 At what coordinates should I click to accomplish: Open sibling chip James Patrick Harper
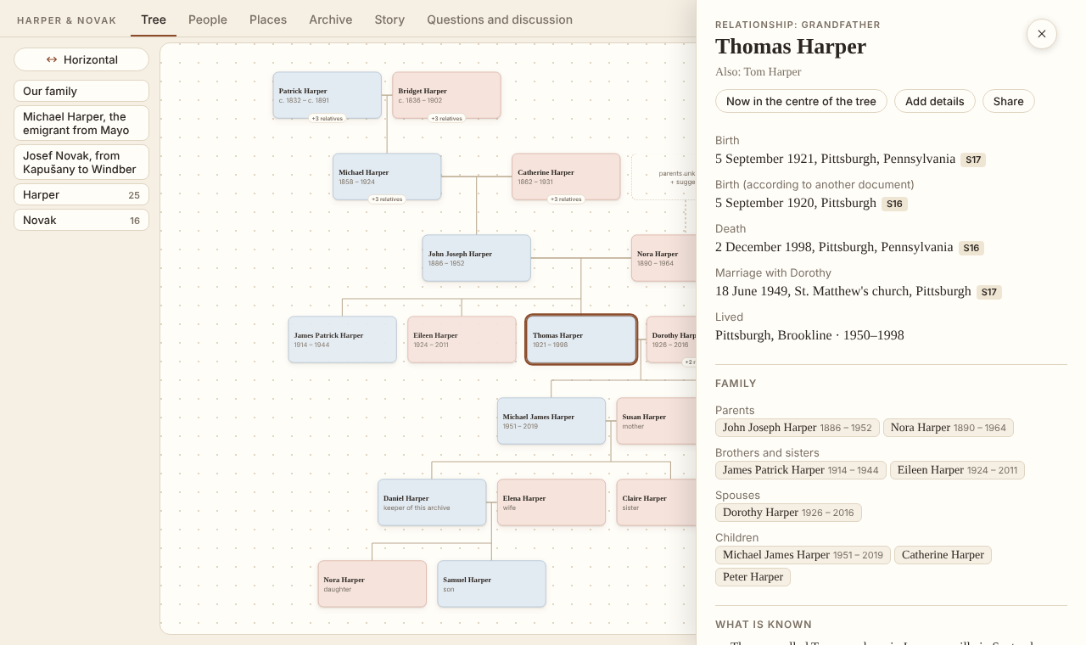click(x=801, y=470)
